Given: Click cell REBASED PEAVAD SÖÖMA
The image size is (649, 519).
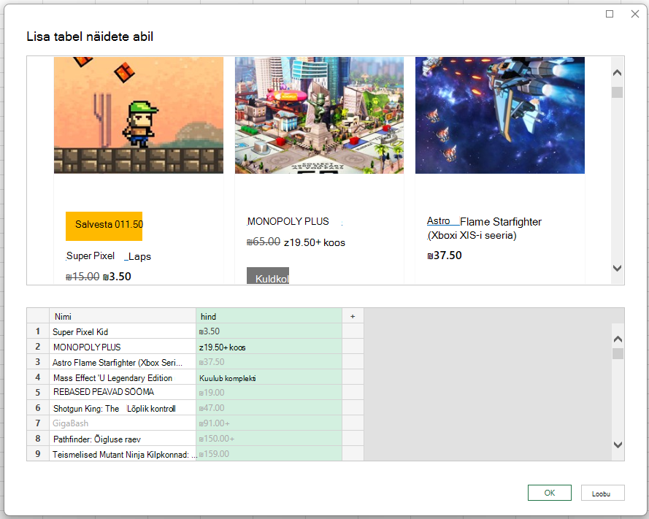Looking at the screenshot, I should [x=123, y=393].
